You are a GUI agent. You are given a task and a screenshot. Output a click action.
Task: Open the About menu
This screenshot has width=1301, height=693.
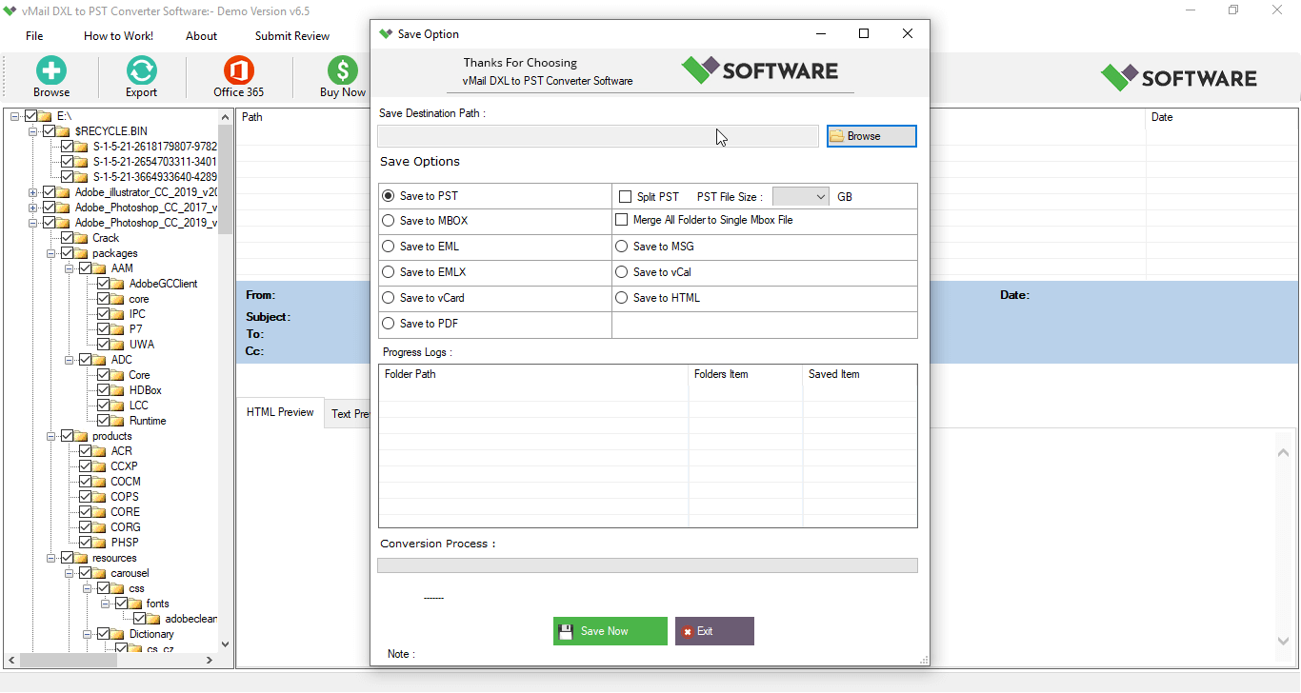click(x=201, y=36)
